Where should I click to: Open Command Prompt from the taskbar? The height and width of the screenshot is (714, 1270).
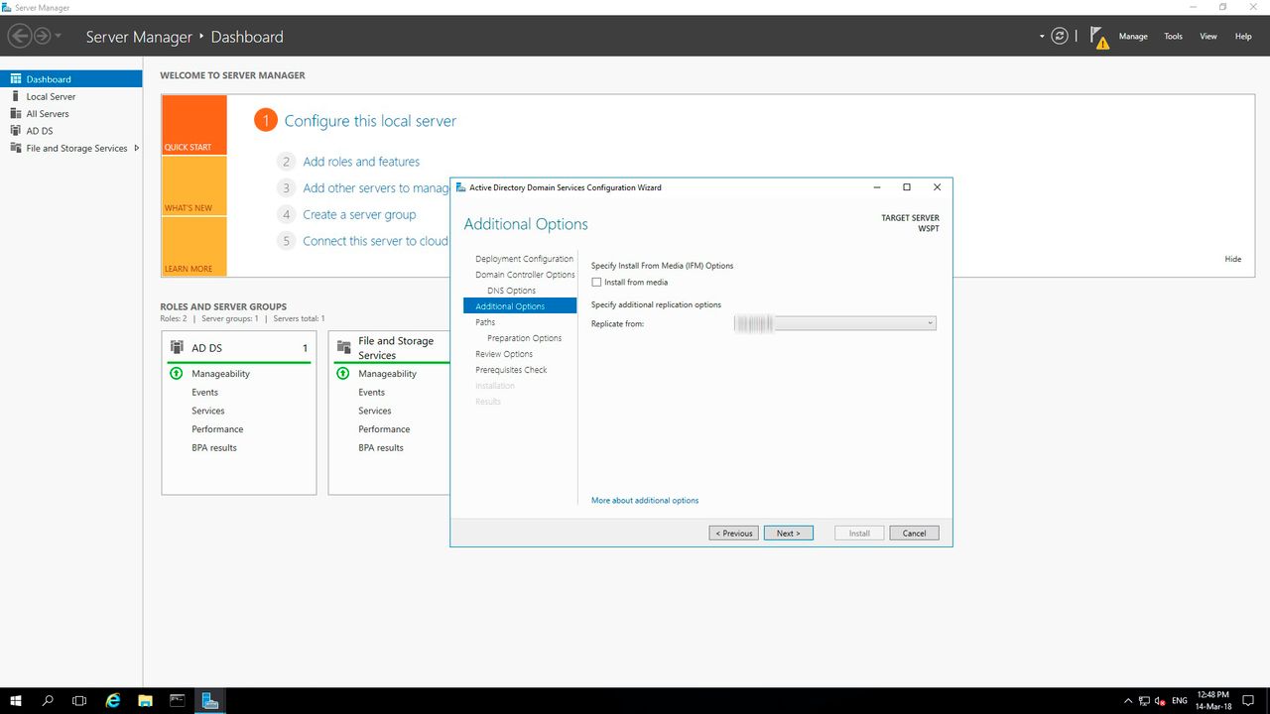pyautogui.click(x=178, y=700)
